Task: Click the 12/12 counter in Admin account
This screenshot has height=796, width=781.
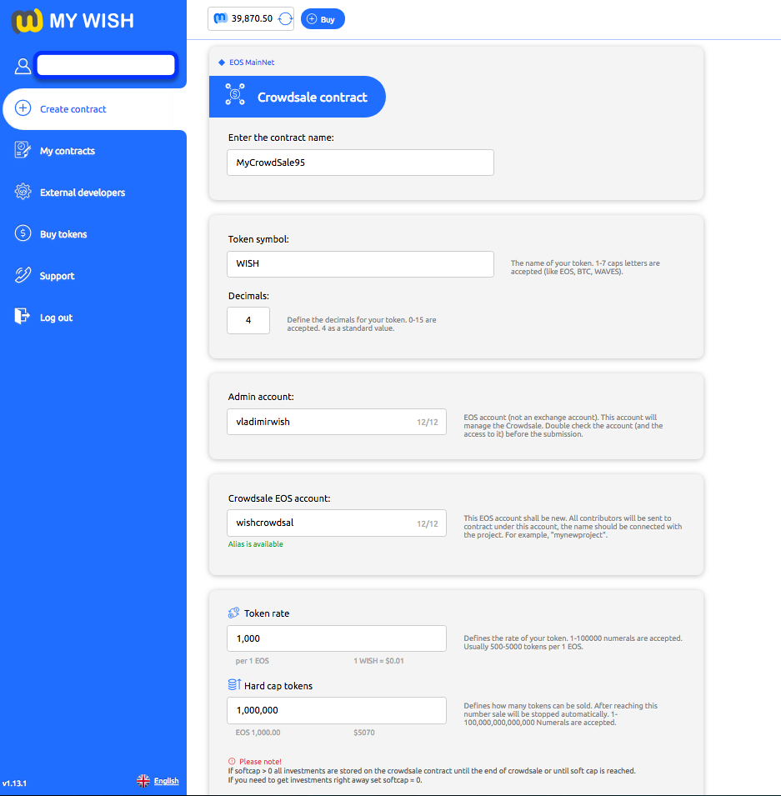Action: [427, 423]
